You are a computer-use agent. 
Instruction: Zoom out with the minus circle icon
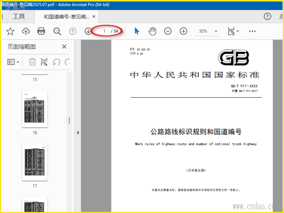(x=168, y=31)
